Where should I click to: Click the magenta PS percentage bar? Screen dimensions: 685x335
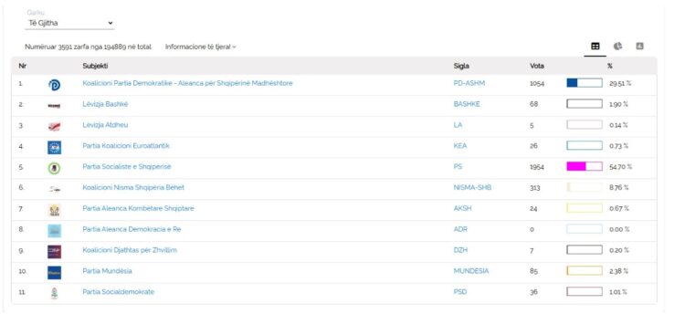(x=585, y=166)
